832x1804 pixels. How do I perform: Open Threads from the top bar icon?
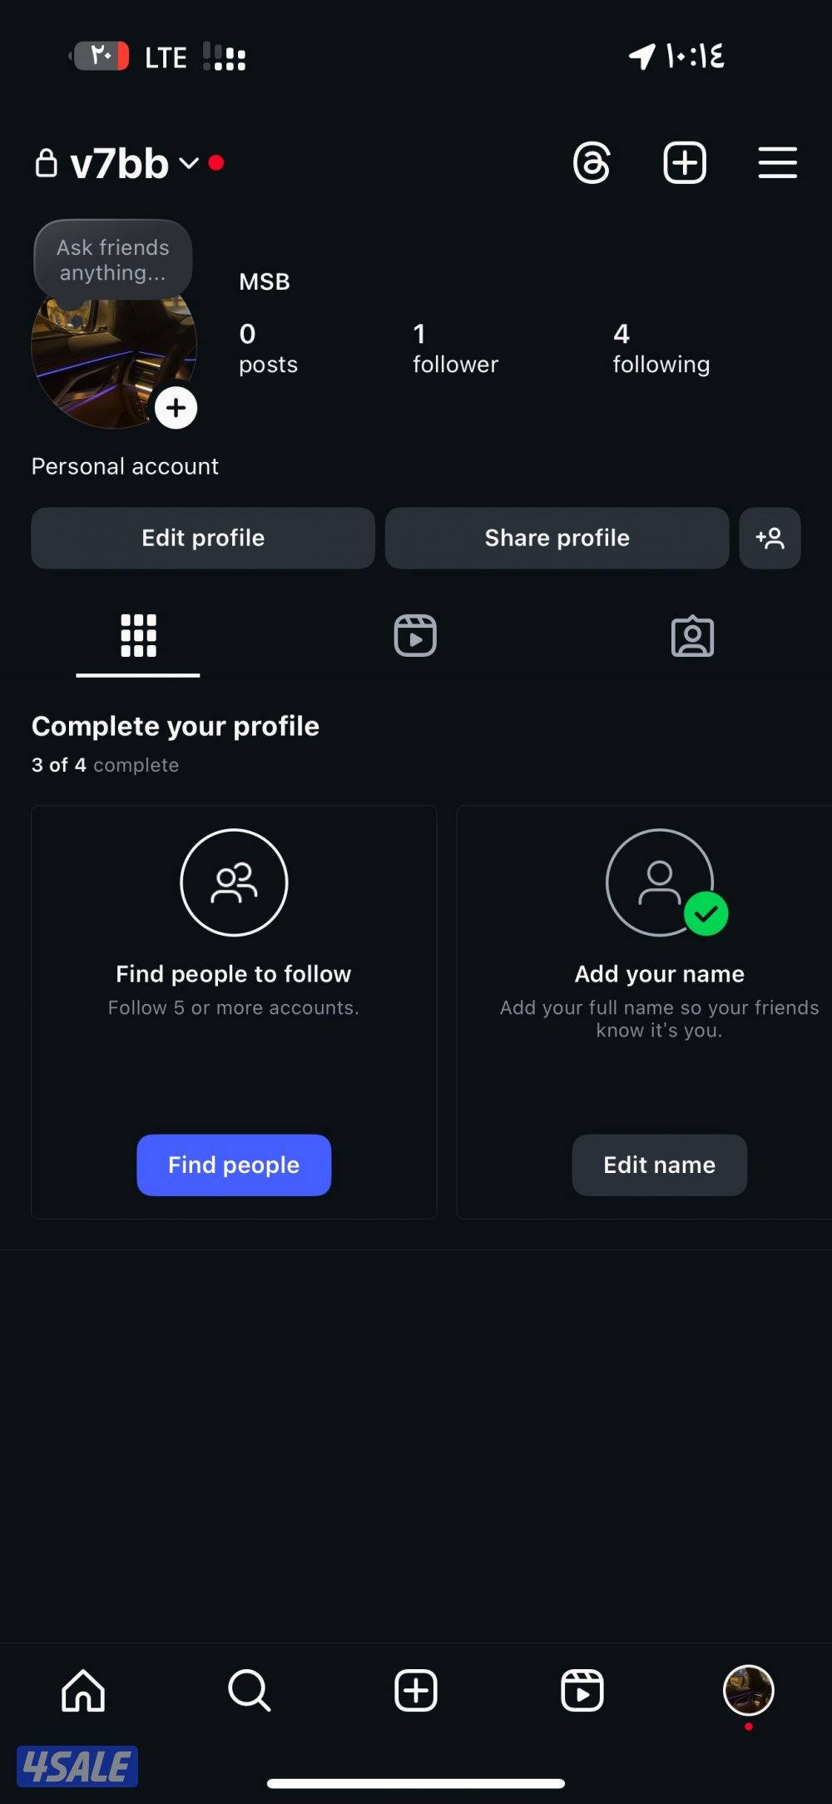[592, 163]
